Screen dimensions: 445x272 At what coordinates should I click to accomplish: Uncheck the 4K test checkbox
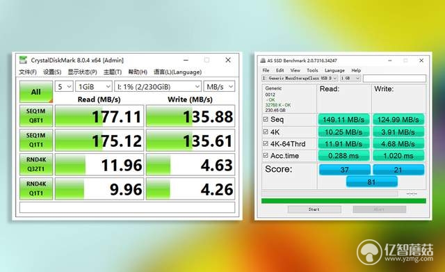click(x=266, y=131)
